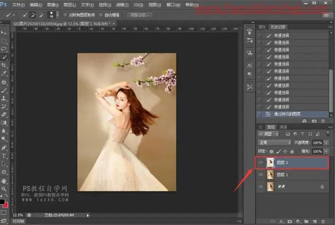335x225 pixels.
Task: Lock image pixels with brush icon
Action: (x=278, y=151)
